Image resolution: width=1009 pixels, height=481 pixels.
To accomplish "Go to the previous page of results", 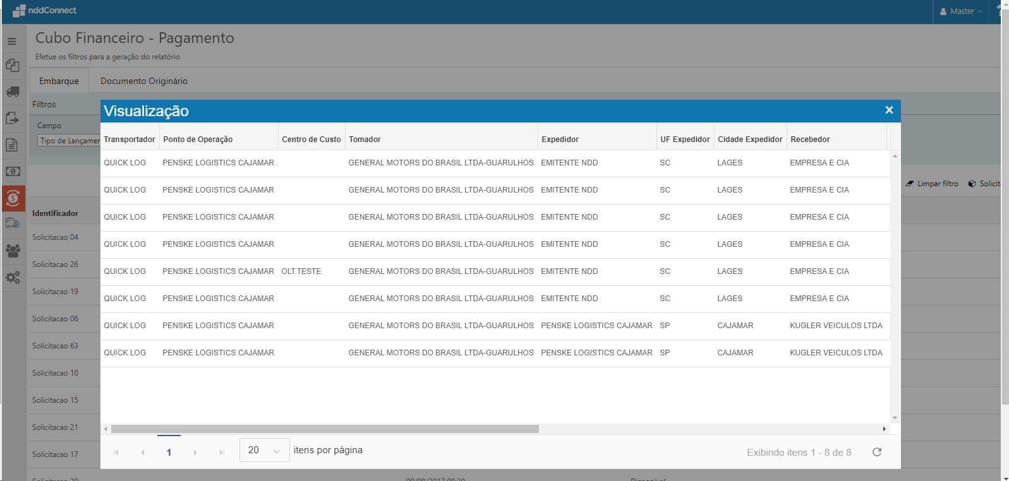I will [x=143, y=453].
